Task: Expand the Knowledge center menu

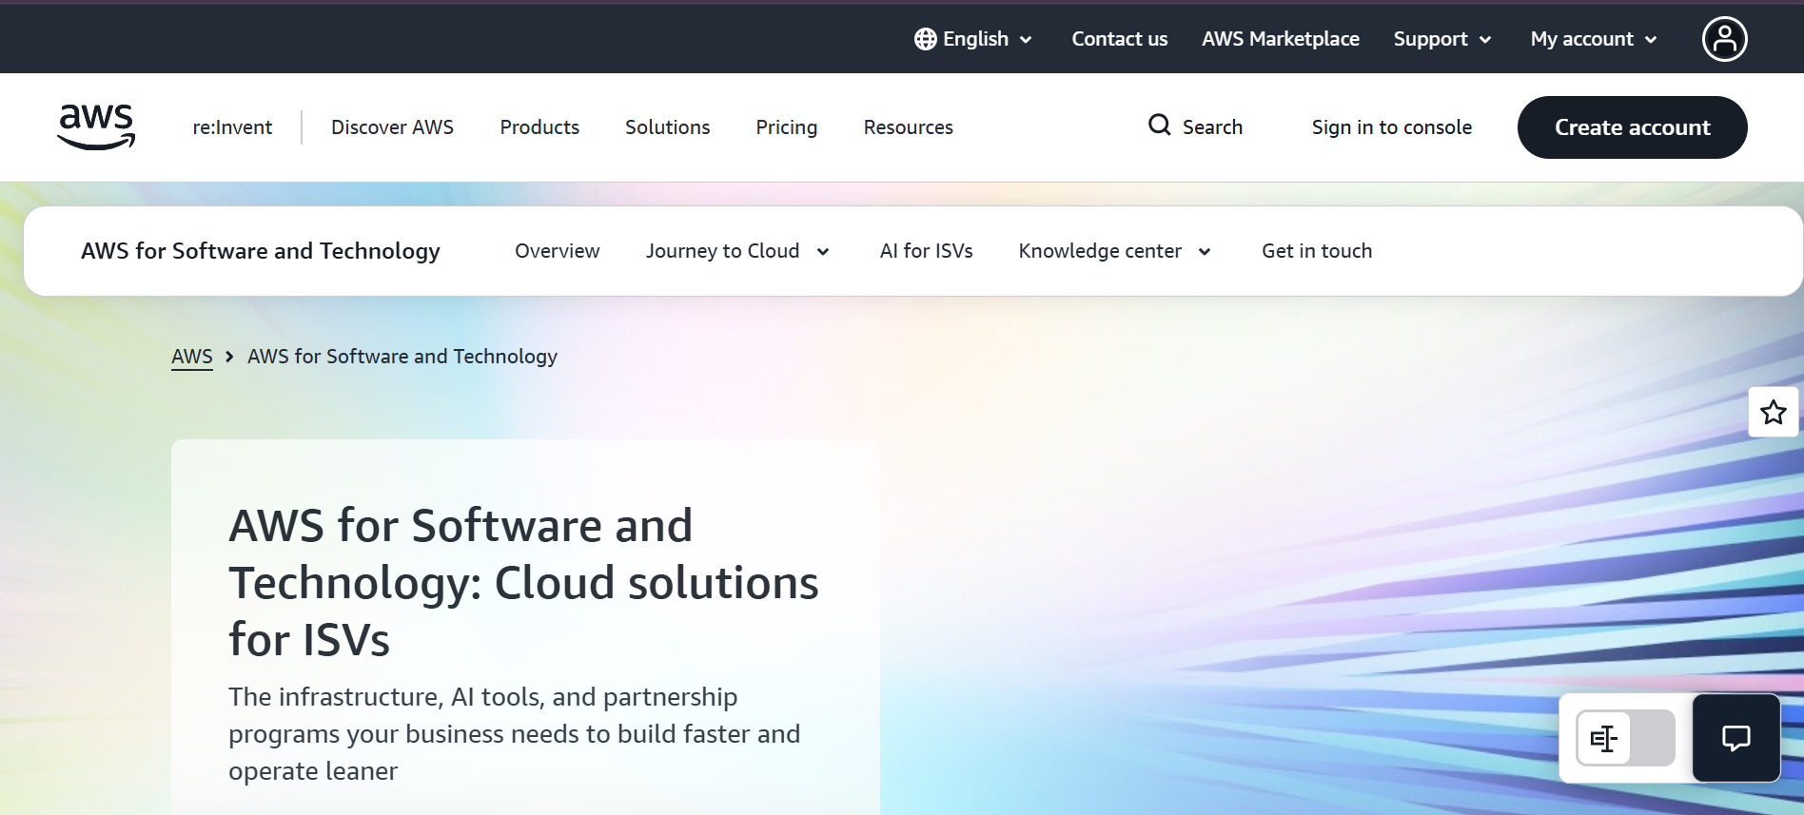Action: 1114,251
